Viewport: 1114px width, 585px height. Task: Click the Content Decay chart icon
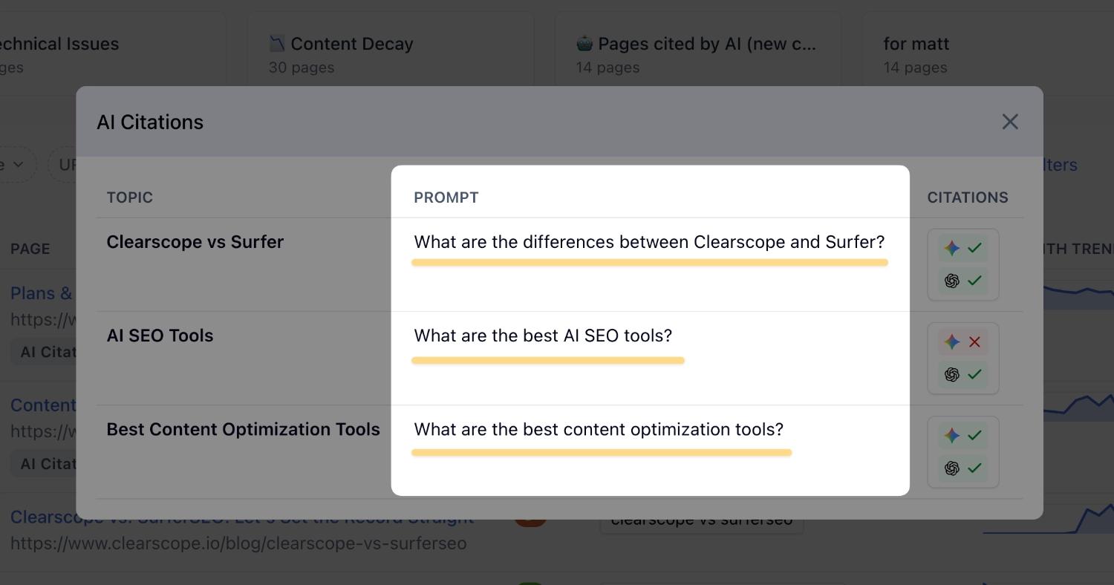[277, 44]
